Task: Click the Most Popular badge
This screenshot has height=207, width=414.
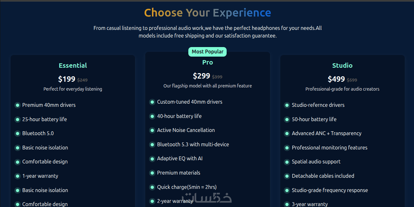Action: (x=207, y=52)
